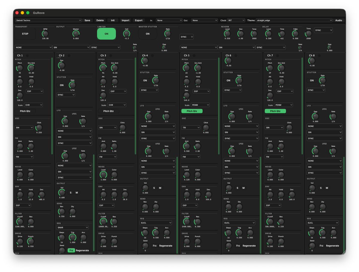This screenshot has height=272, width=359.
Task: Click the Ch 1 column green scrollbar
Action: pyautogui.click(x=52, y=106)
